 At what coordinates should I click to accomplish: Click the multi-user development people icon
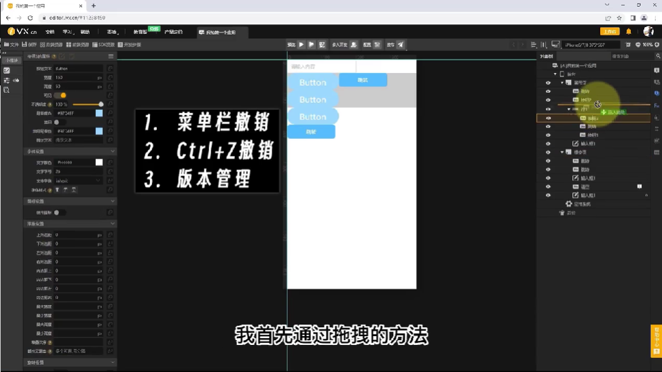point(354,45)
